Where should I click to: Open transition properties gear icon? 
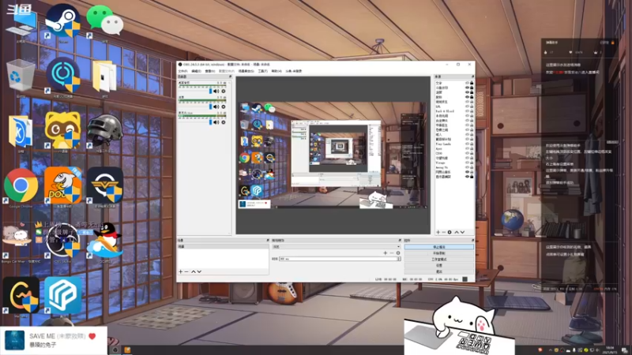(x=398, y=252)
